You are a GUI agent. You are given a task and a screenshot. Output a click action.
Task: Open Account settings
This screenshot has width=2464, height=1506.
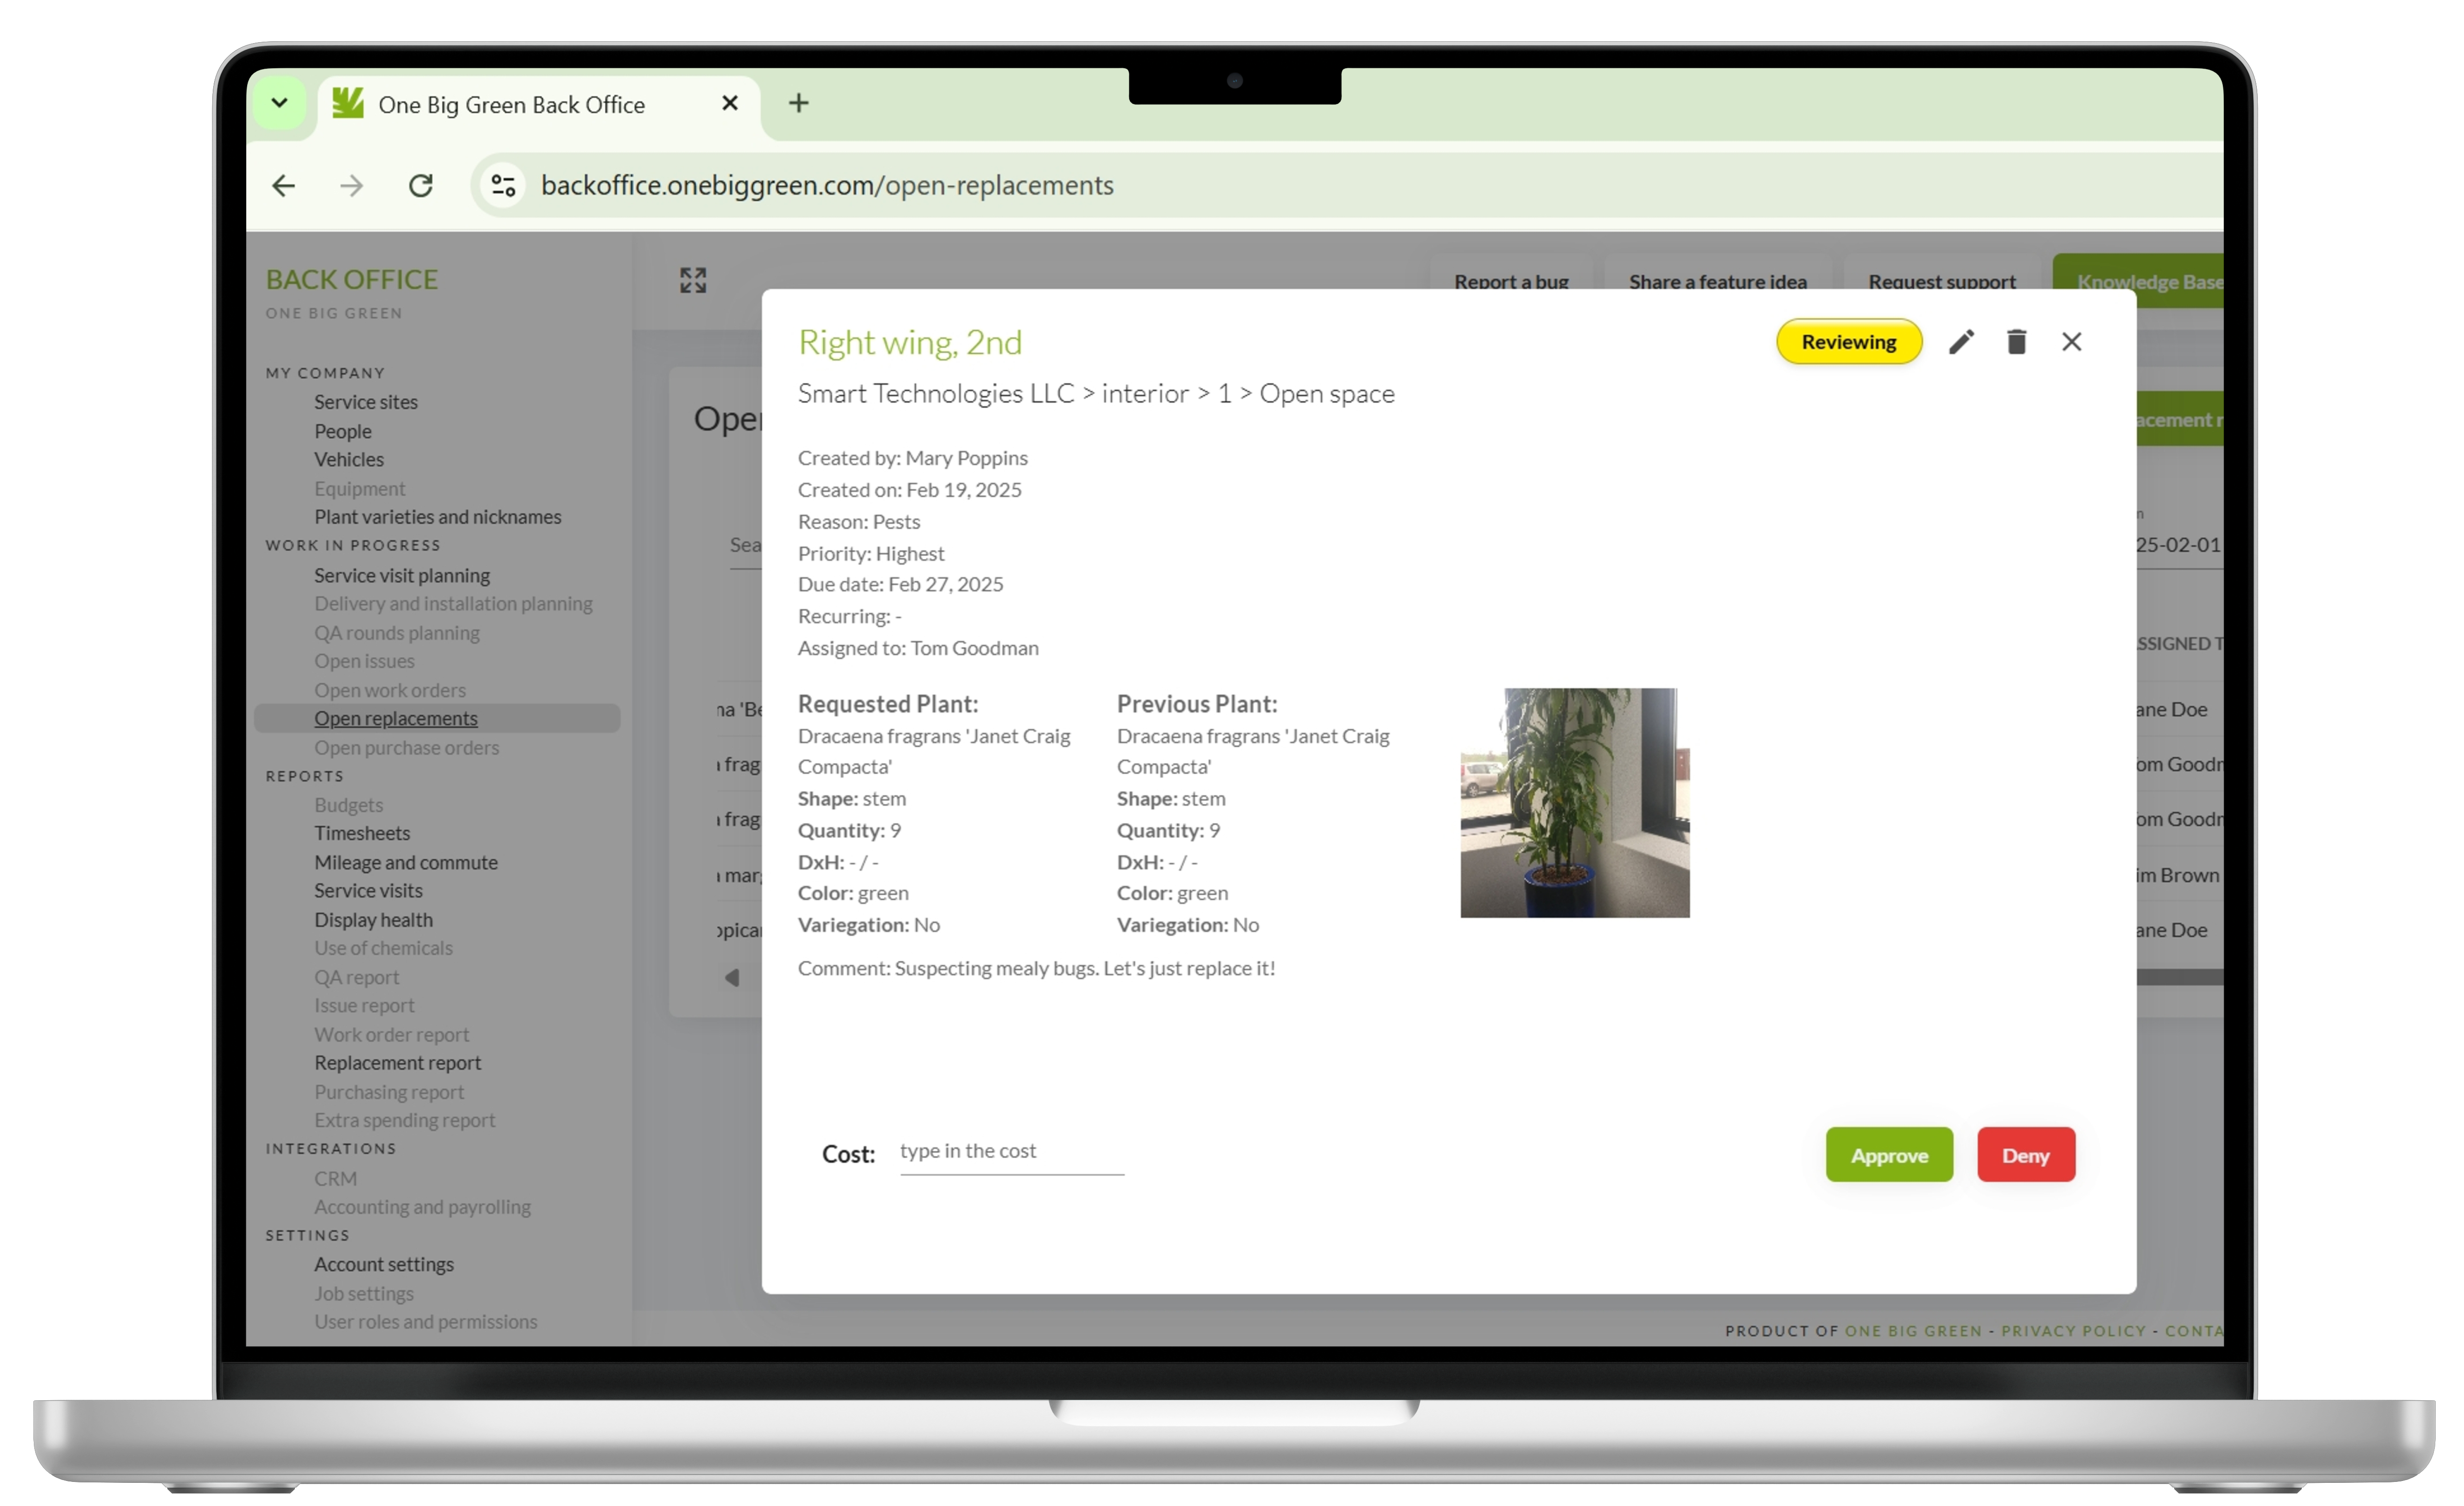tap(384, 1265)
